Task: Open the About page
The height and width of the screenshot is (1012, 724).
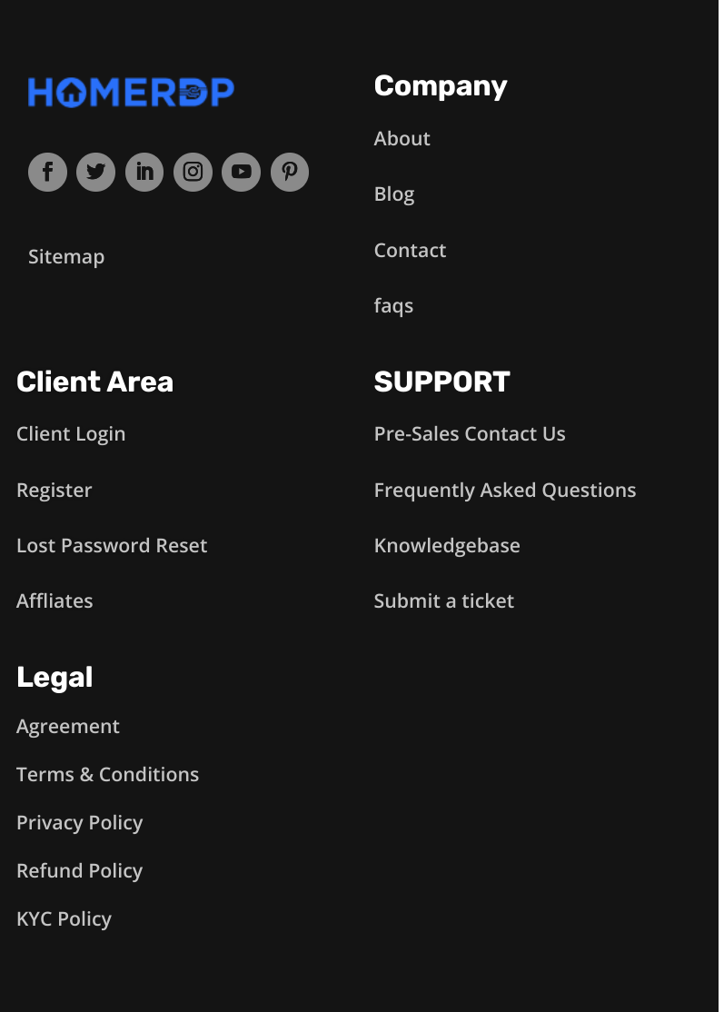Action: [402, 138]
